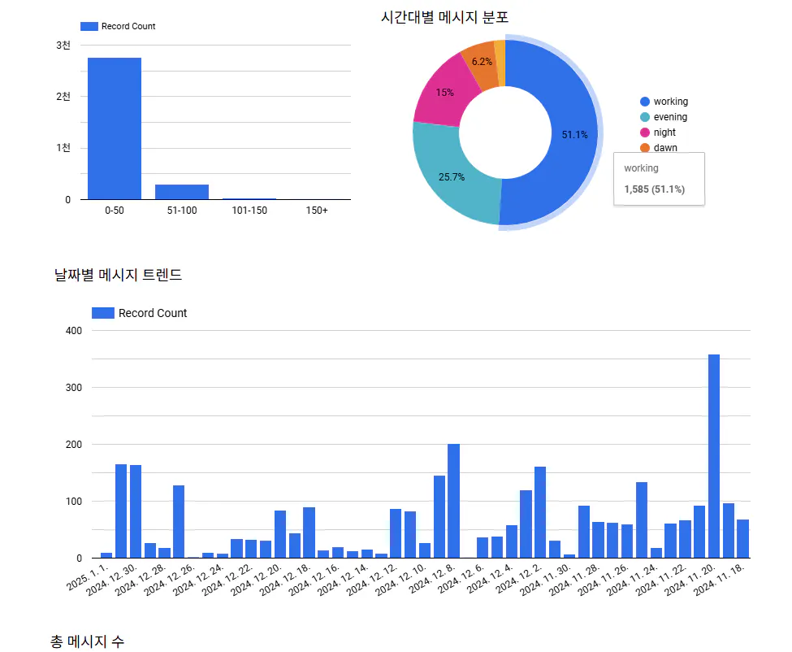Click the teal evening legend dot

644,117
